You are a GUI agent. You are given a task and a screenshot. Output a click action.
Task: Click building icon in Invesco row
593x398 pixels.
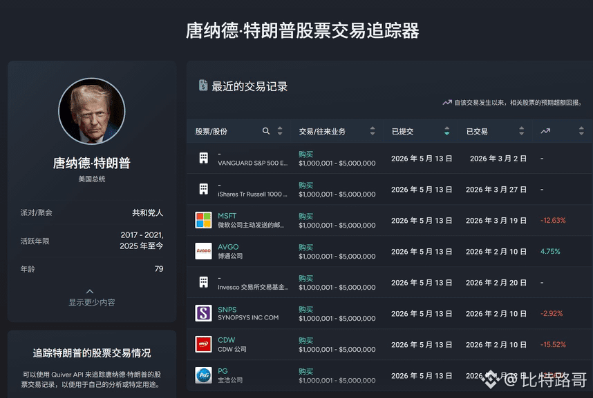[x=203, y=282]
